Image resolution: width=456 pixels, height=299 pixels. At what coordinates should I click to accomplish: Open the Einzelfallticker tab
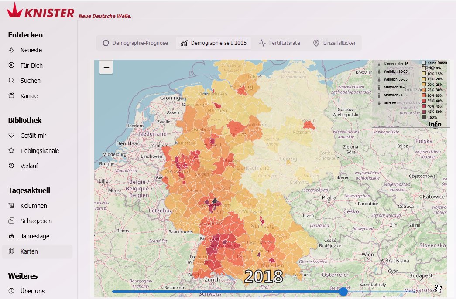pos(334,43)
